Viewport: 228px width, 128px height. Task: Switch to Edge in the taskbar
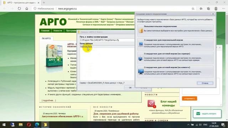pyautogui.click(x=37, y=125)
